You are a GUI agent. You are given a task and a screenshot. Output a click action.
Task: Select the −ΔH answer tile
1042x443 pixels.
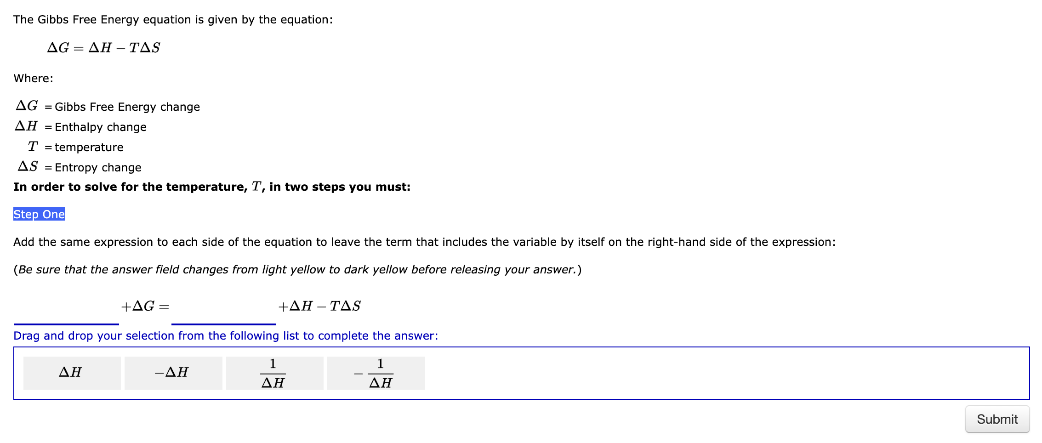[x=172, y=373]
